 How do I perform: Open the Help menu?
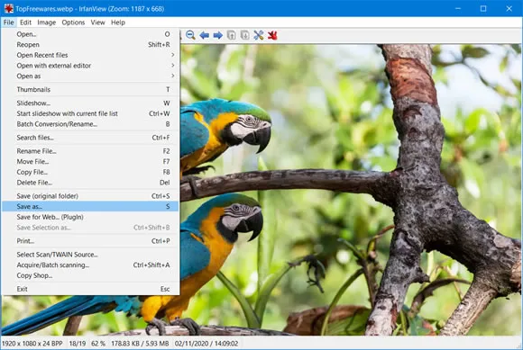click(x=118, y=22)
